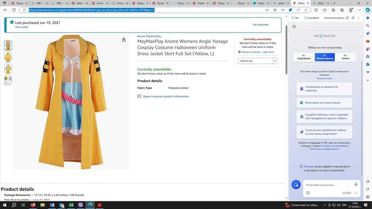Select the По-точно conversation style
This screenshot has width=372, height=209.
(x=345, y=57)
